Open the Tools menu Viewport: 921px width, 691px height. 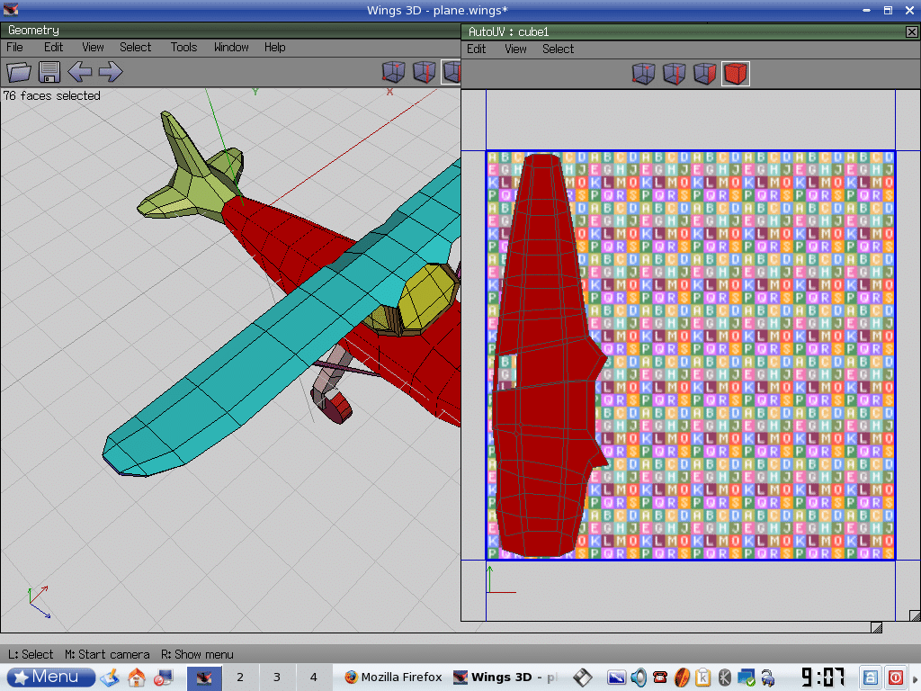coord(183,47)
